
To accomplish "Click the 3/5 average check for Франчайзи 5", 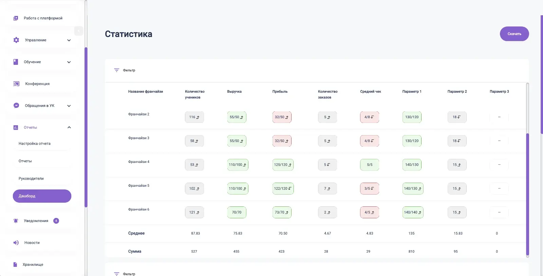I will click(370, 188).
